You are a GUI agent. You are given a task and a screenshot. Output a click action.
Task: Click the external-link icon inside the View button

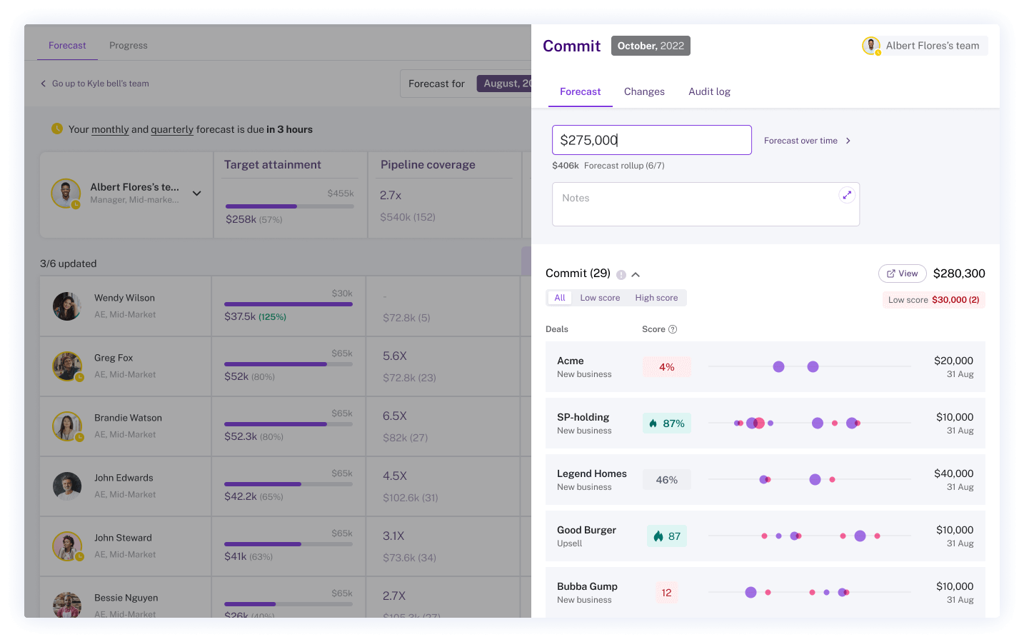point(890,273)
